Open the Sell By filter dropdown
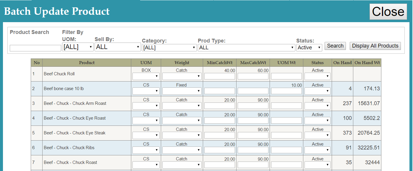 (118, 47)
